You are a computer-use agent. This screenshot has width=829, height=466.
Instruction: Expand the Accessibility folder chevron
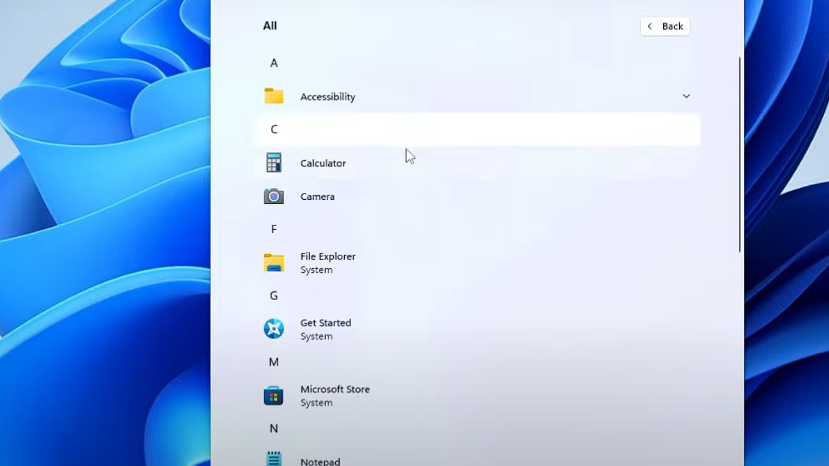[686, 96]
